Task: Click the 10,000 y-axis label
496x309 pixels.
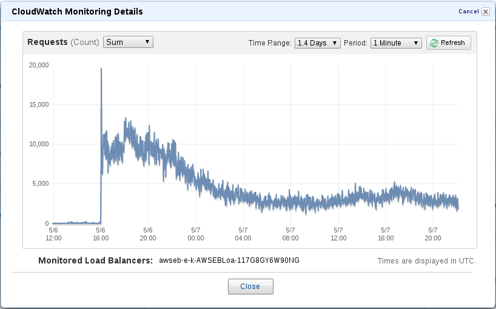Action: (x=39, y=144)
